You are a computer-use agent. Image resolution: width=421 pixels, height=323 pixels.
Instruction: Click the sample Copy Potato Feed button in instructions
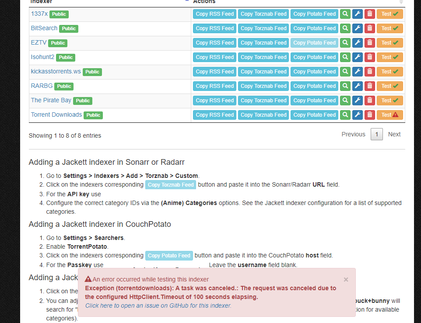pos(169,256)
